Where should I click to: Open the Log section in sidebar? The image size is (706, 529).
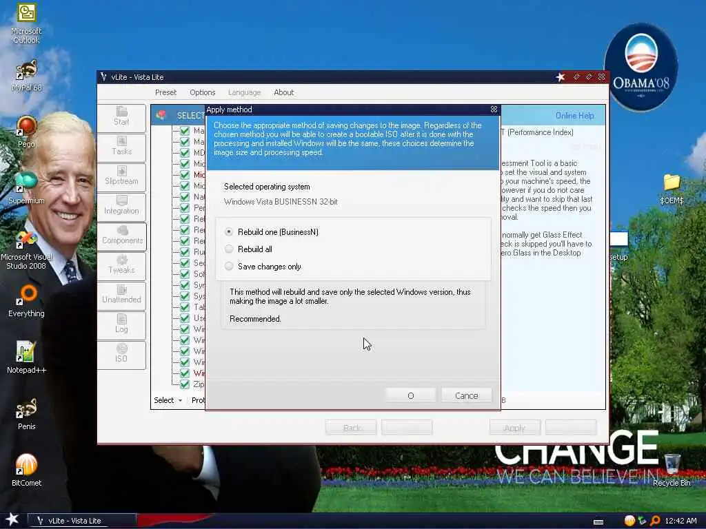coord(121,325)
